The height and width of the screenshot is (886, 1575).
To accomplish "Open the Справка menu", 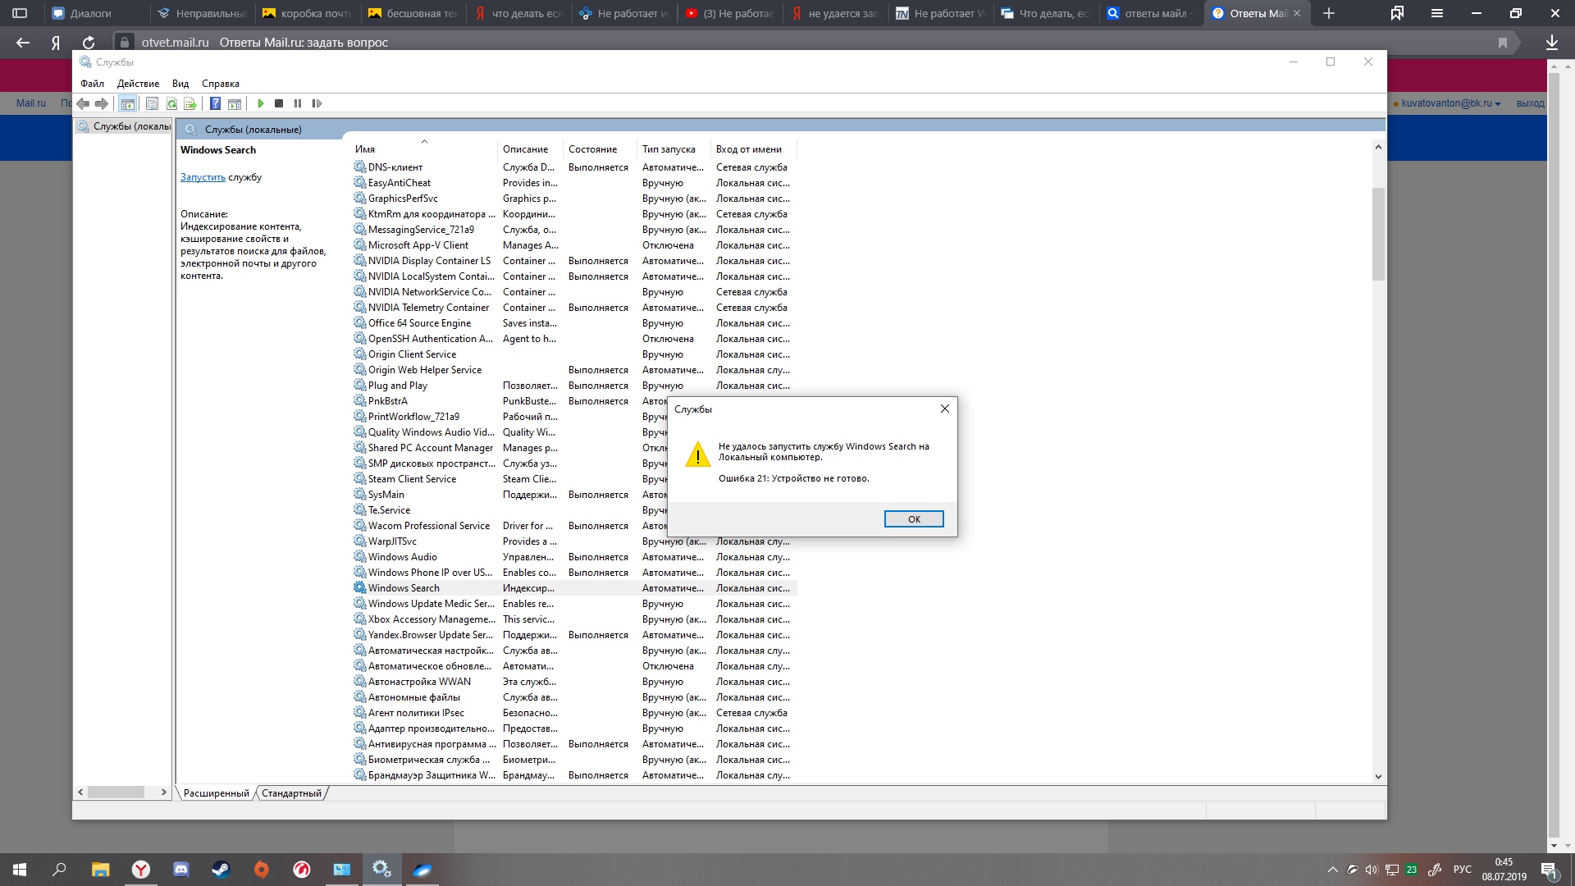I will [221, 84].
